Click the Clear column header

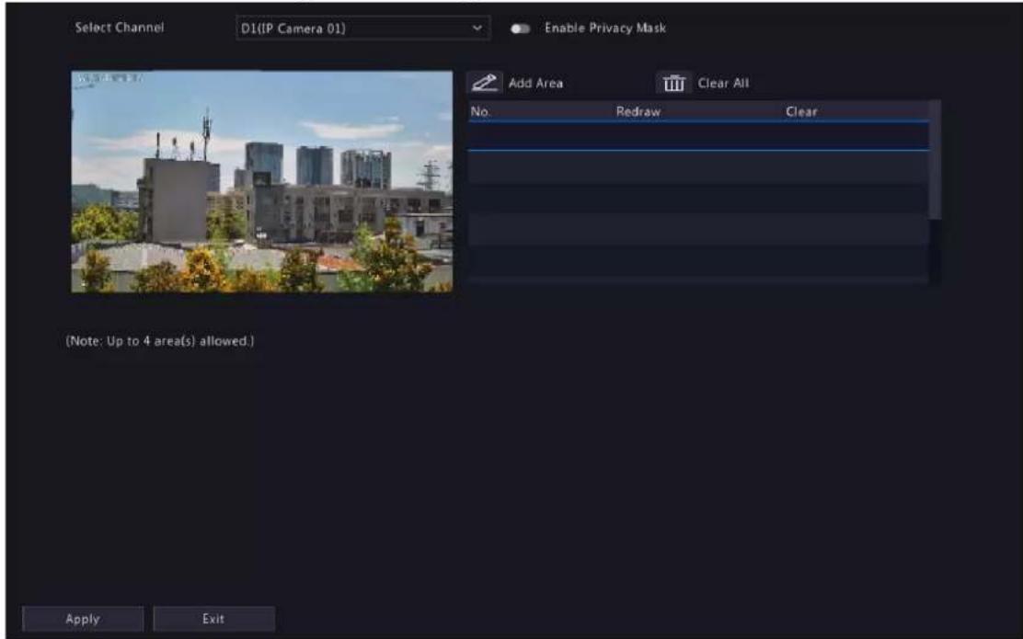click(801, 111)
